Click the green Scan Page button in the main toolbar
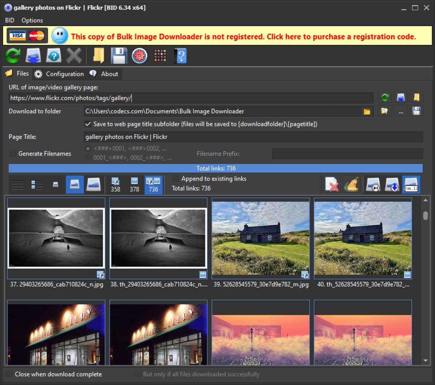The width and height of the screenshot is (435, 385). click(x=13, y=55)
